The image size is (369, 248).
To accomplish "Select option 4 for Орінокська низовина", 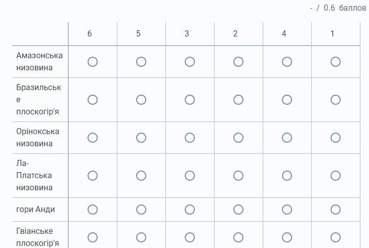I will tap(287, 138).
